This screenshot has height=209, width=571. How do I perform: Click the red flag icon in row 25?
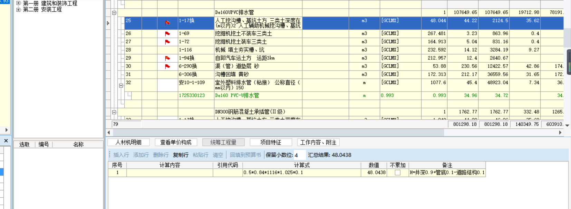pyautogui.click(x=167, y=23)
